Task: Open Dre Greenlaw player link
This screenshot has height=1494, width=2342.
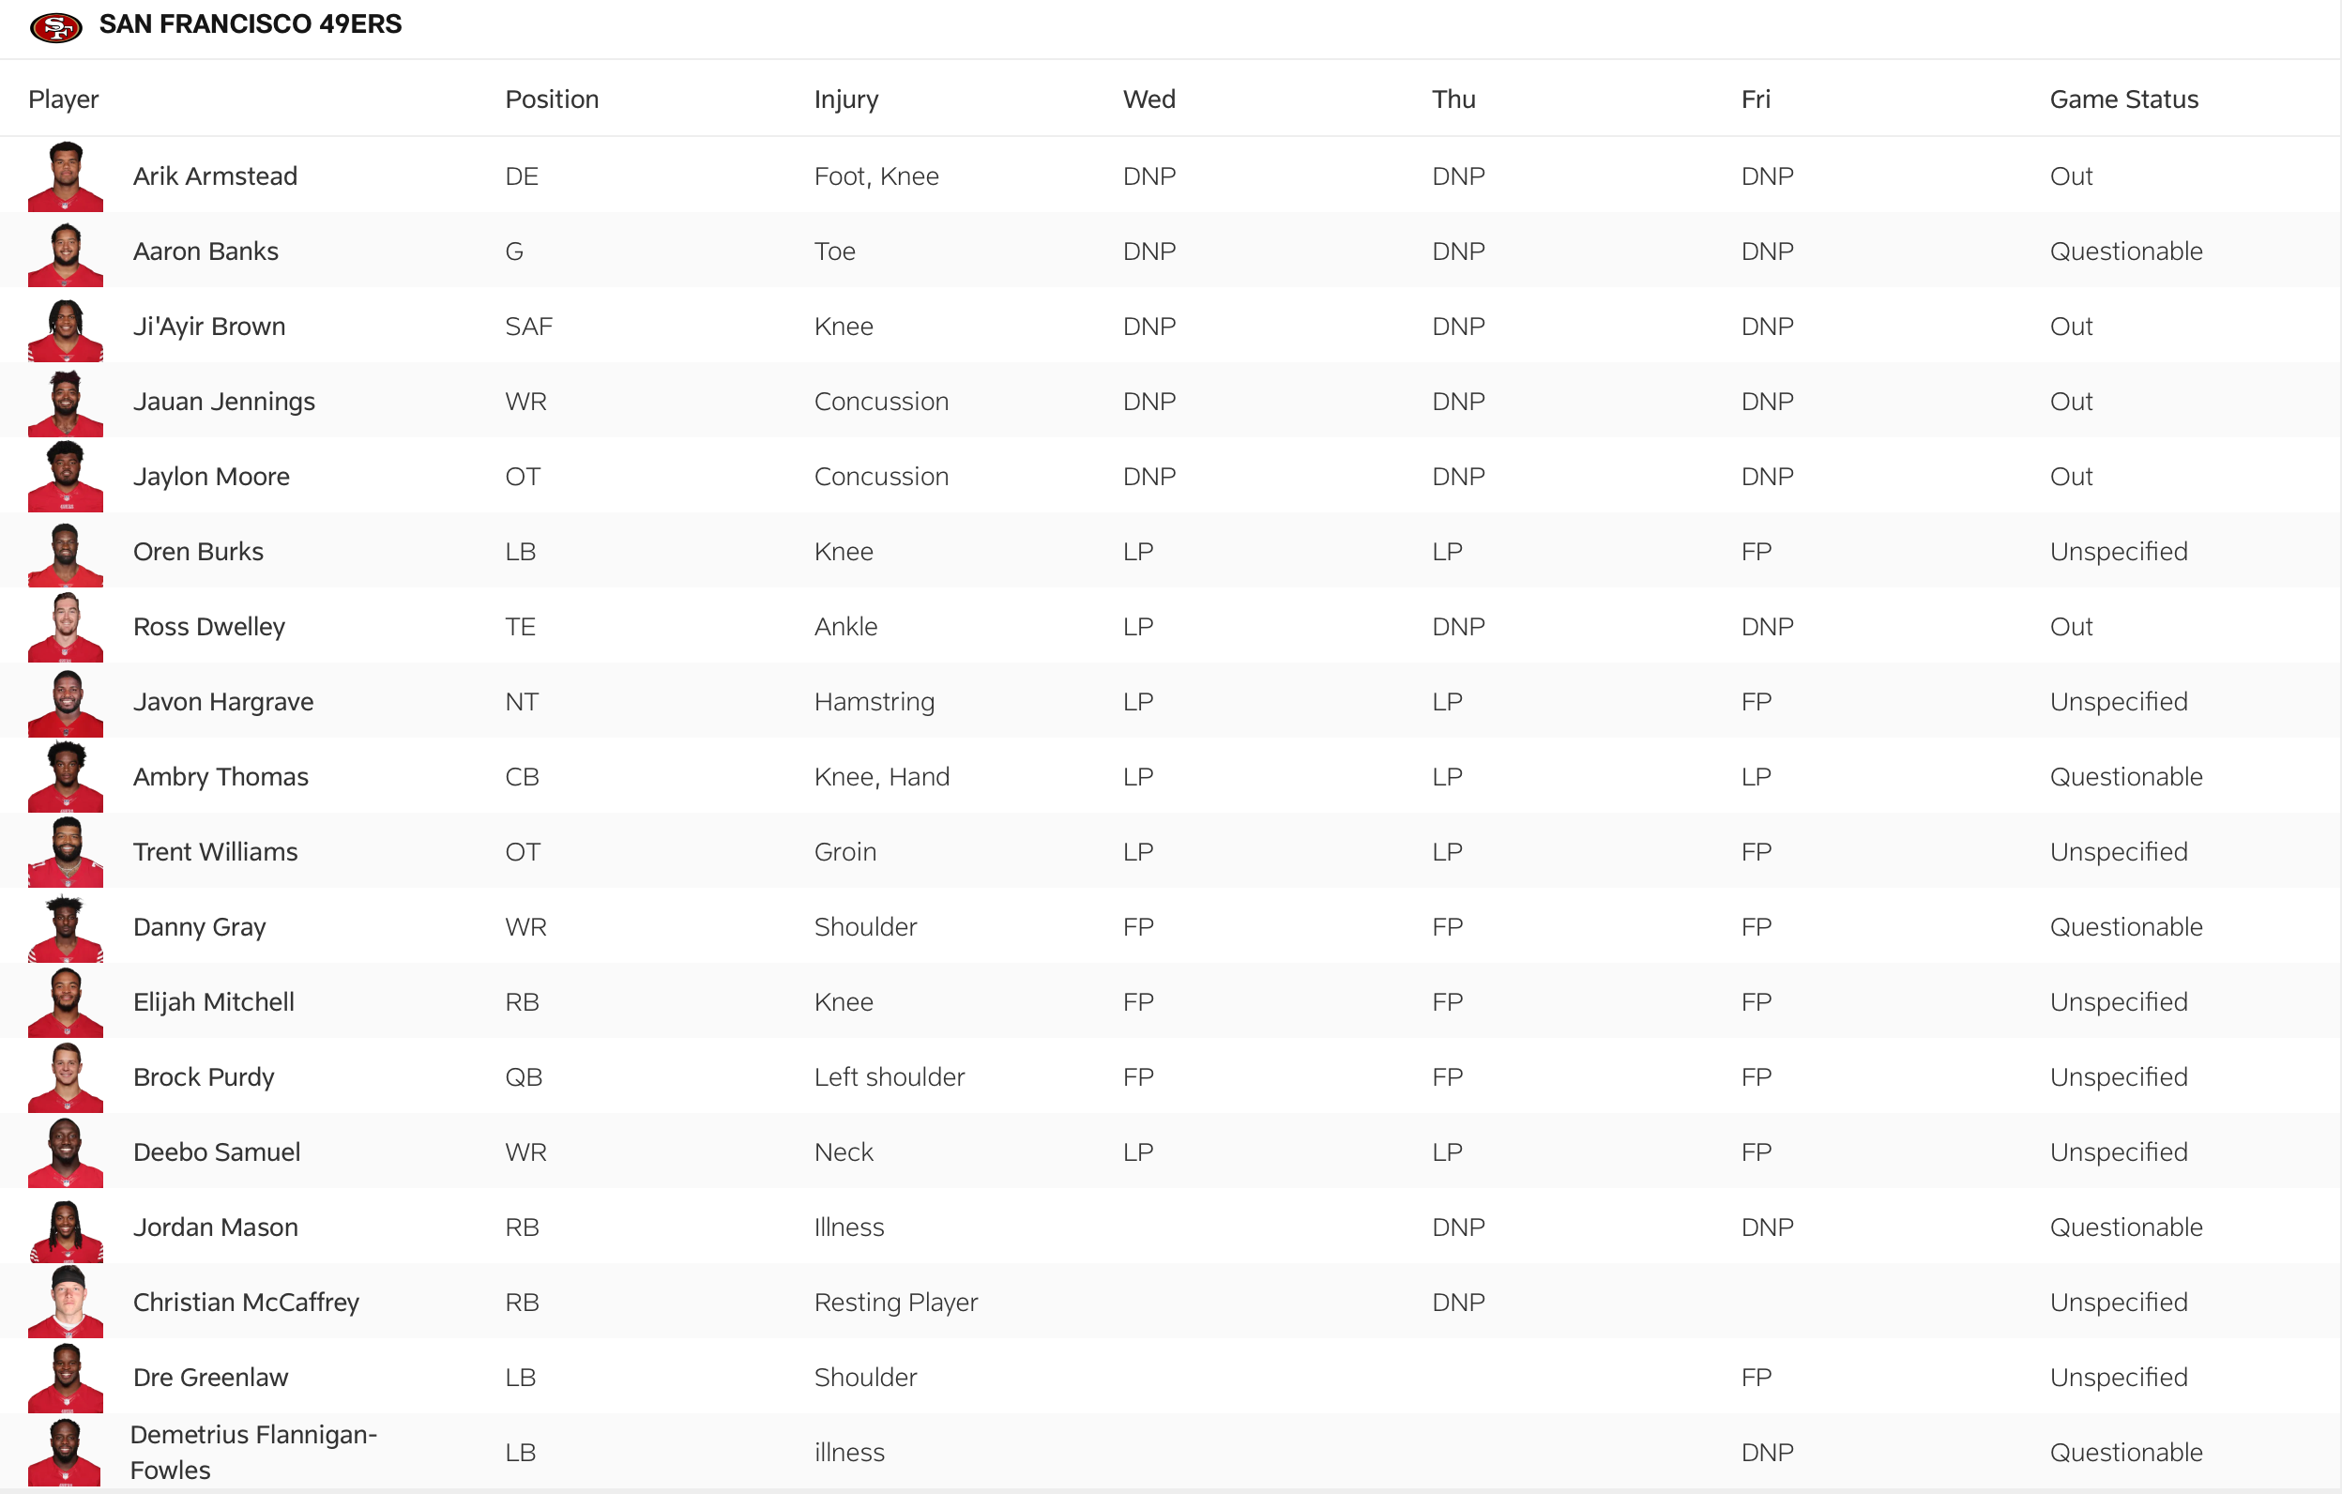Action: coord(210,1378)
